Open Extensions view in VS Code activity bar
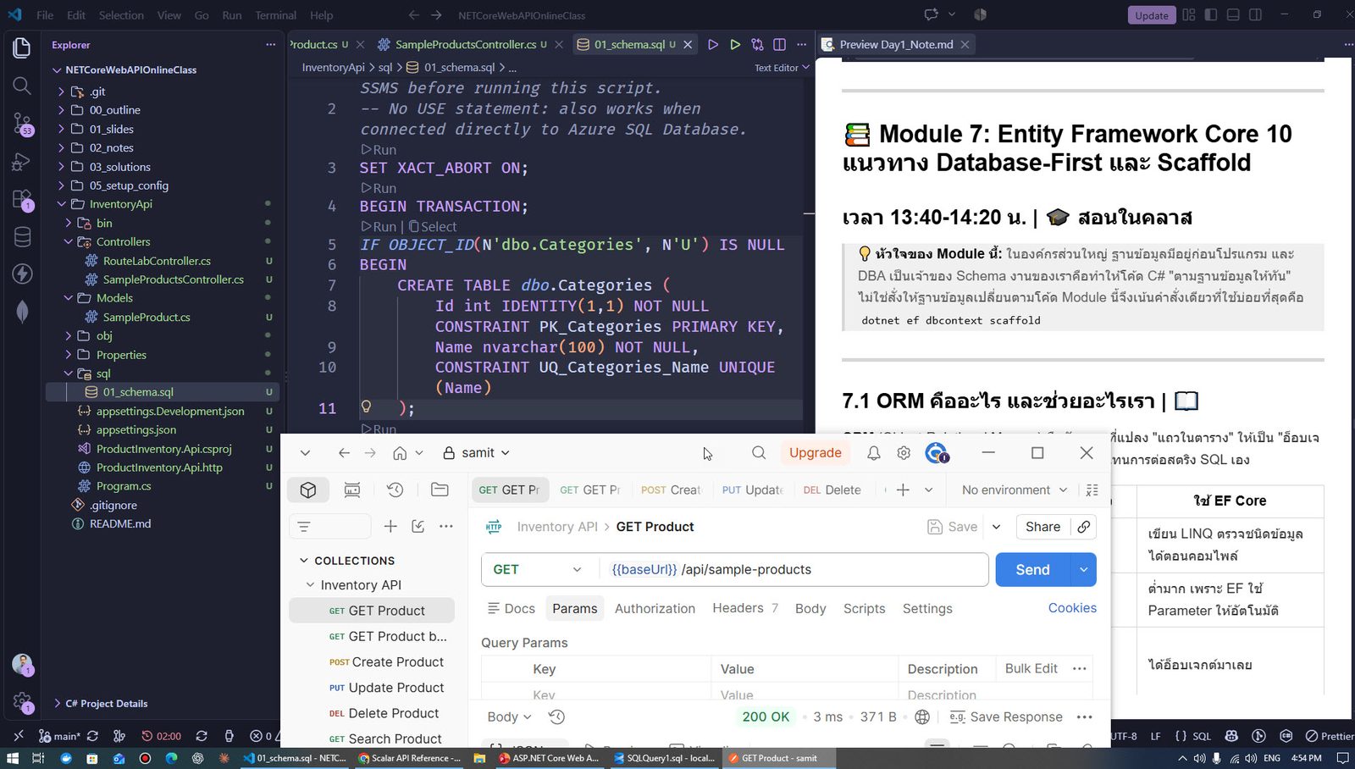Viewport: 1355px width, 769px height. (22, 200)
